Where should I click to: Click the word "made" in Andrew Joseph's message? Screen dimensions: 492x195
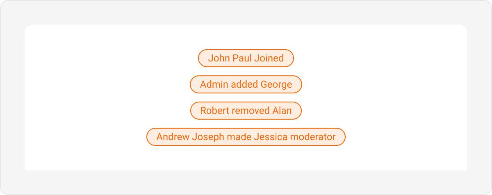pos(239,137)
